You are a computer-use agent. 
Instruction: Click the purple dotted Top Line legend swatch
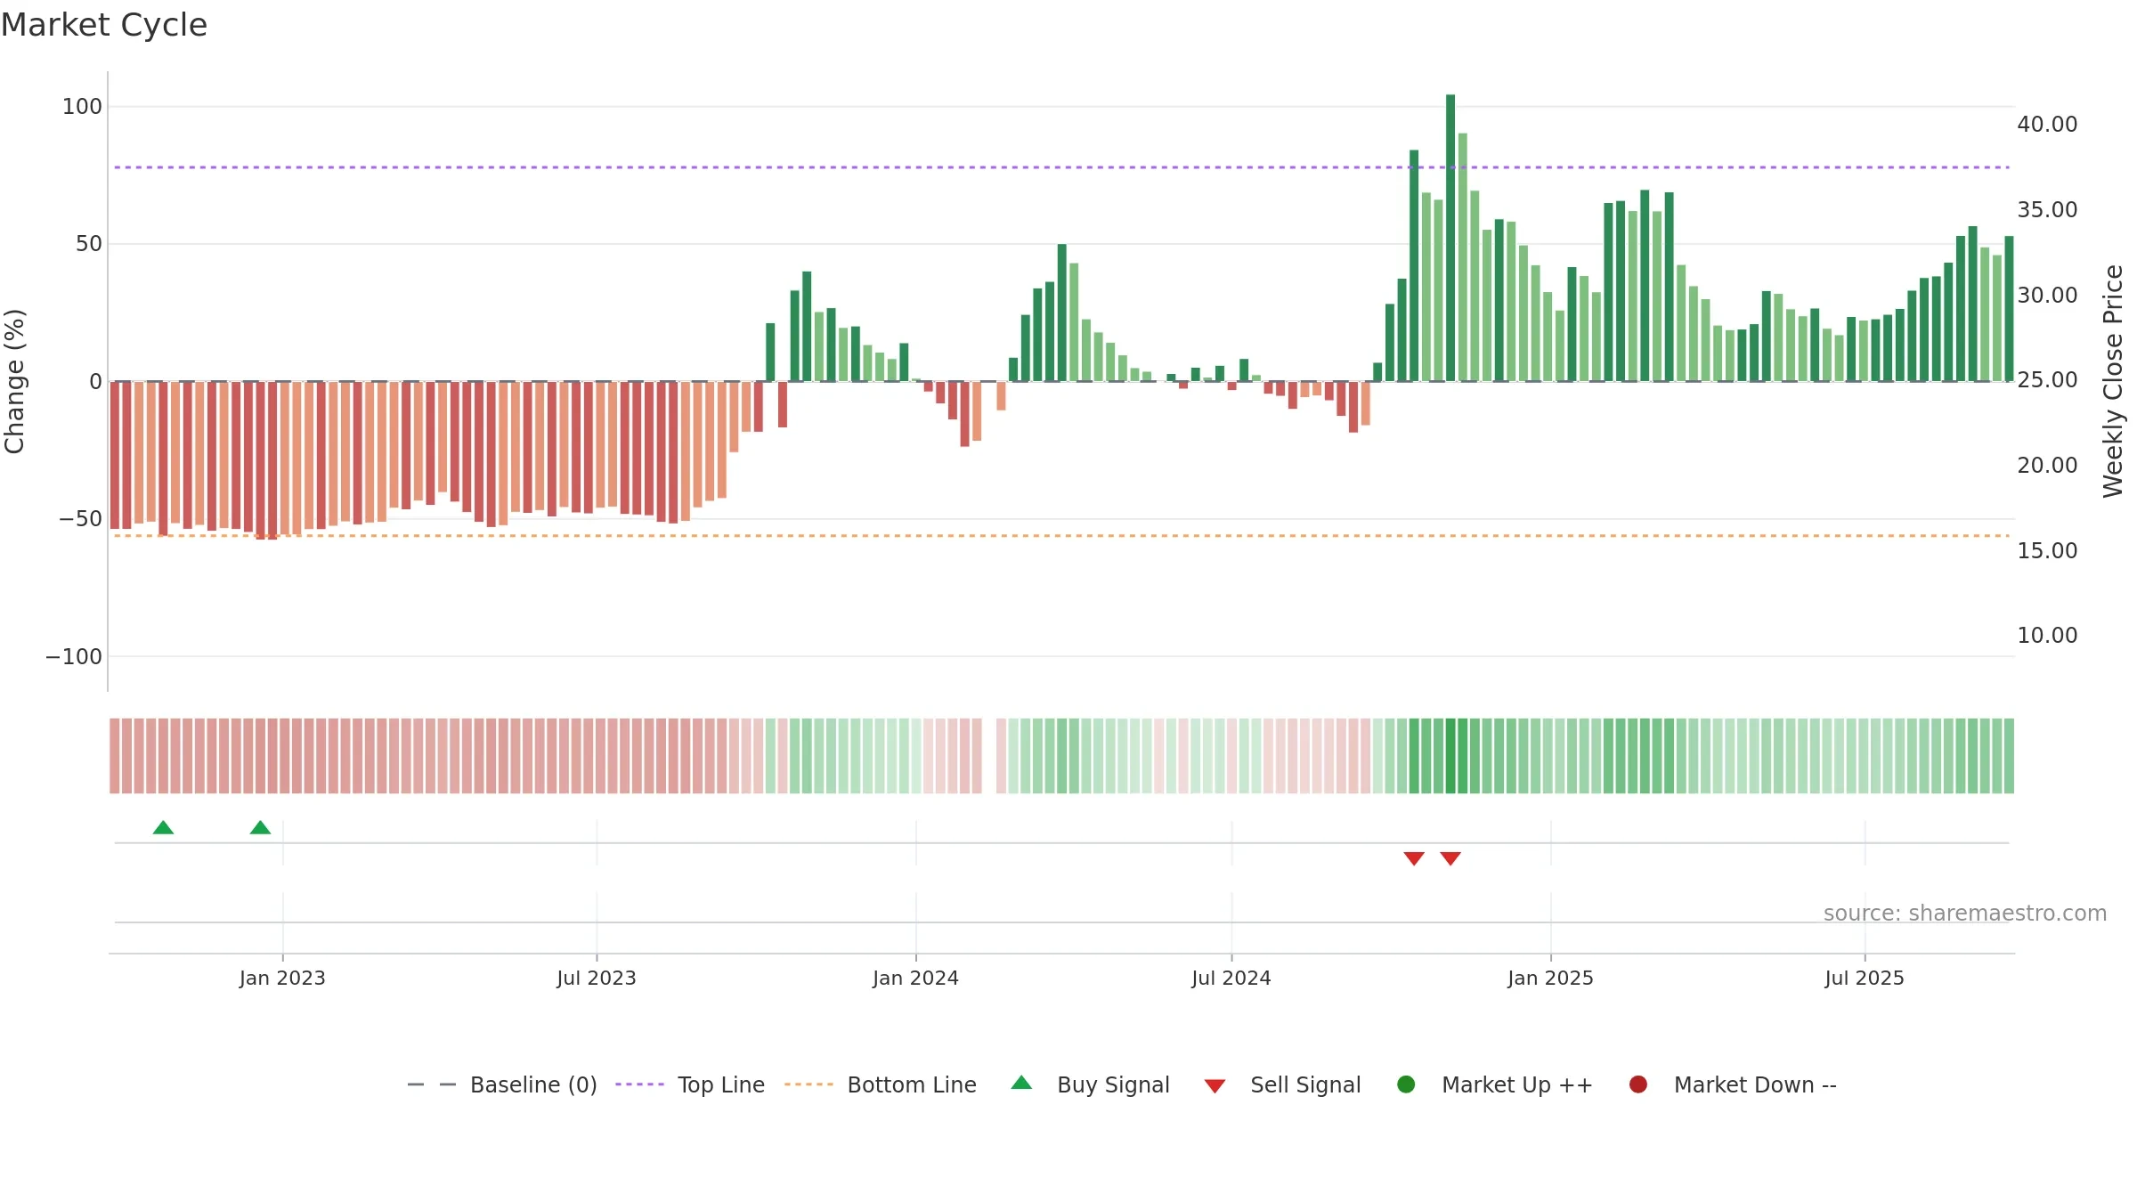[x=639, y=1084]
